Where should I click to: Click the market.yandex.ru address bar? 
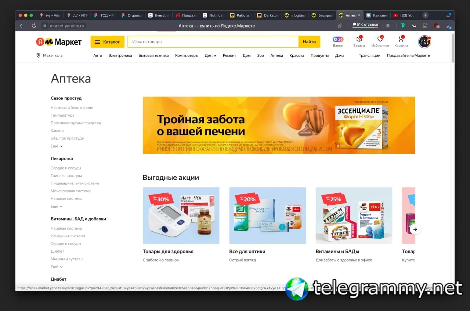tap(67, 26)
